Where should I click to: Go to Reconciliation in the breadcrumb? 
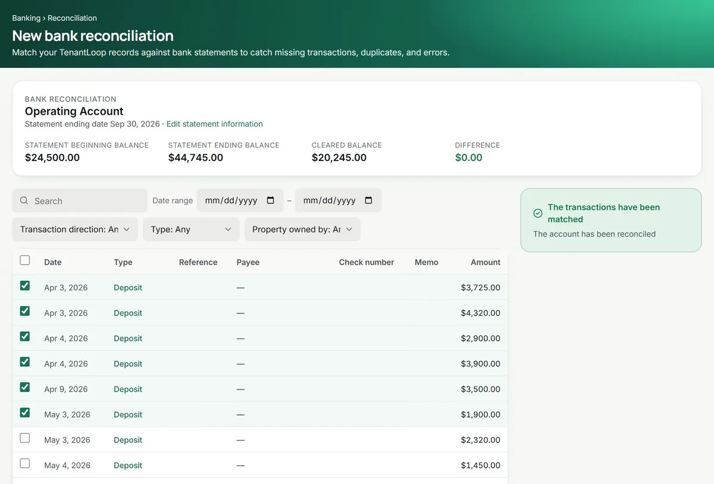[x=72, y=18]
